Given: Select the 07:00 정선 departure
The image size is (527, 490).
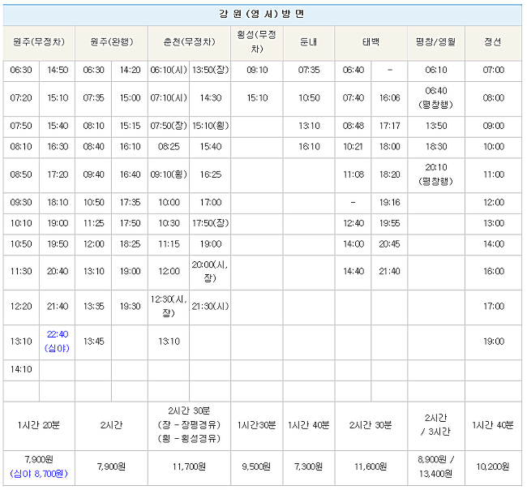Looking at the screenshot, I should [x=494, y=70].
